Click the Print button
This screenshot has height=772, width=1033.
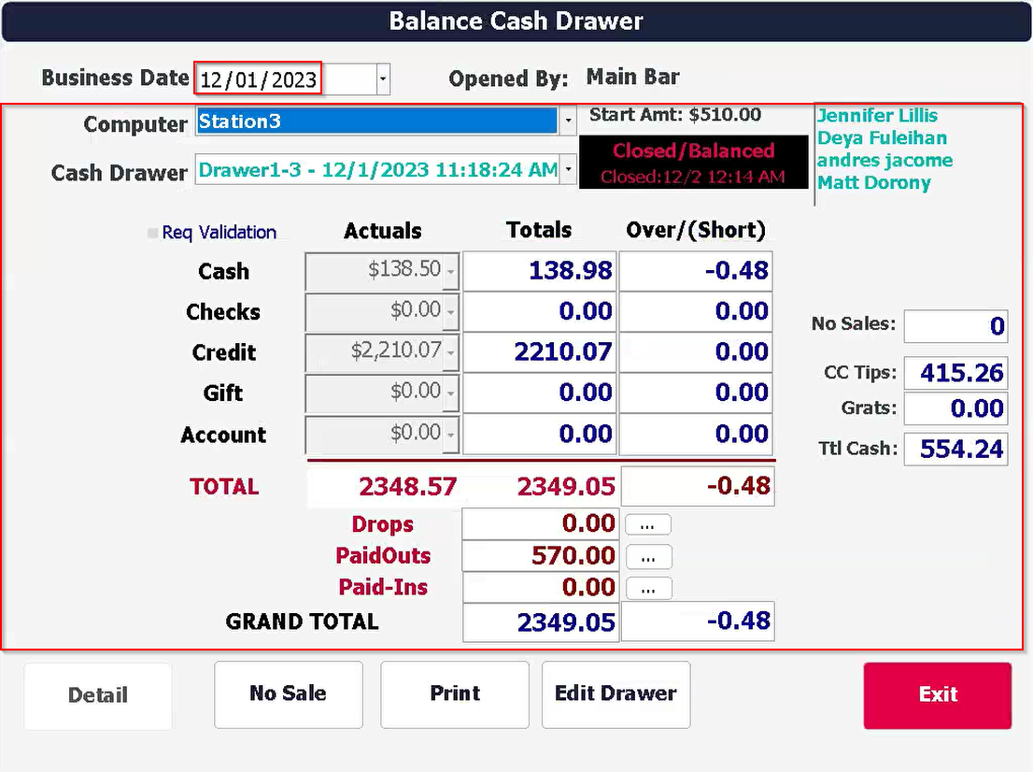click(x=455, y=694)
